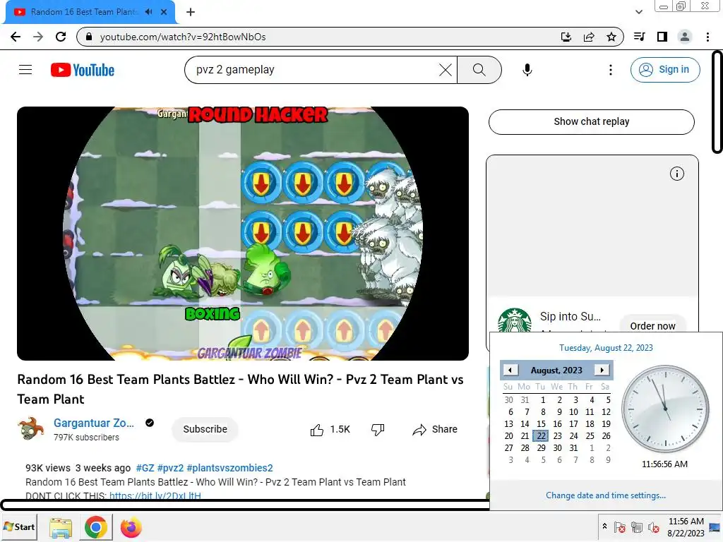The width and height of the screenshot is (723, 542).
Task: Open Change date and time settings
Action: pyautogui.click(x=605, y=495)
